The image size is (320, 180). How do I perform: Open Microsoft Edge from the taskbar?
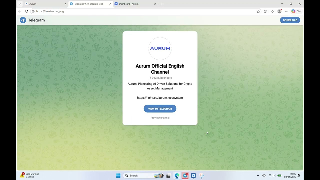click(177, 176)
